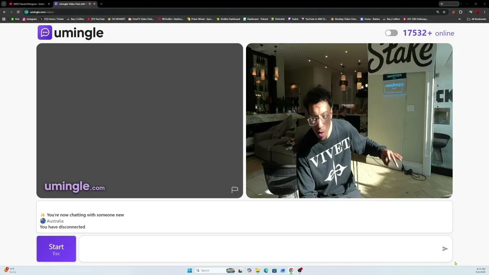Image resolution: width=489 pixels, height=275 pixels.
Task: Open the Chrome Extensions puzzle icon
Action: click(x=460, y=12)
